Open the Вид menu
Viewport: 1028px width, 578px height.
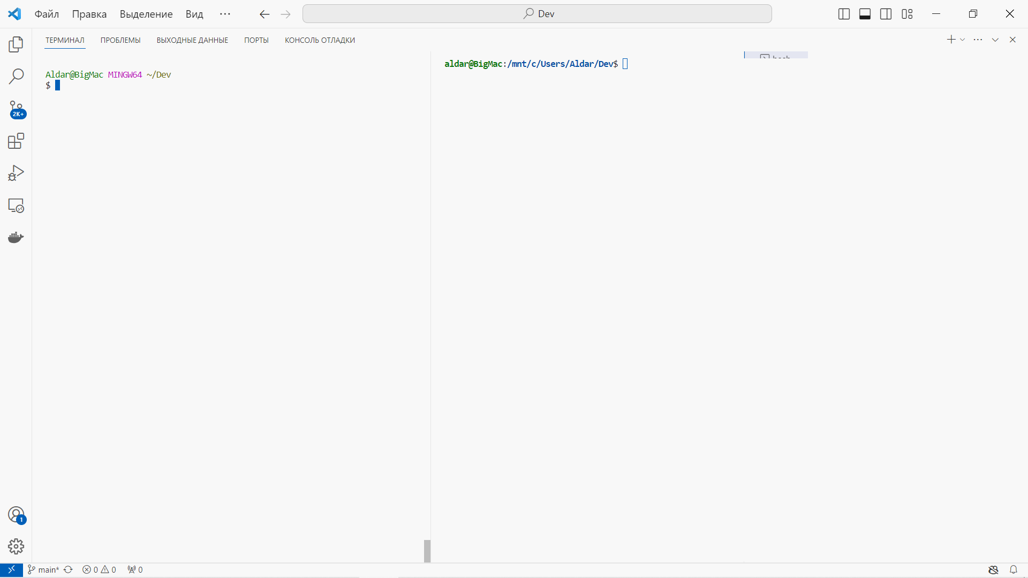194,14
